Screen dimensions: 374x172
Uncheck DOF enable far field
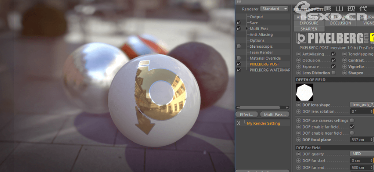click(x=352, y=127)
